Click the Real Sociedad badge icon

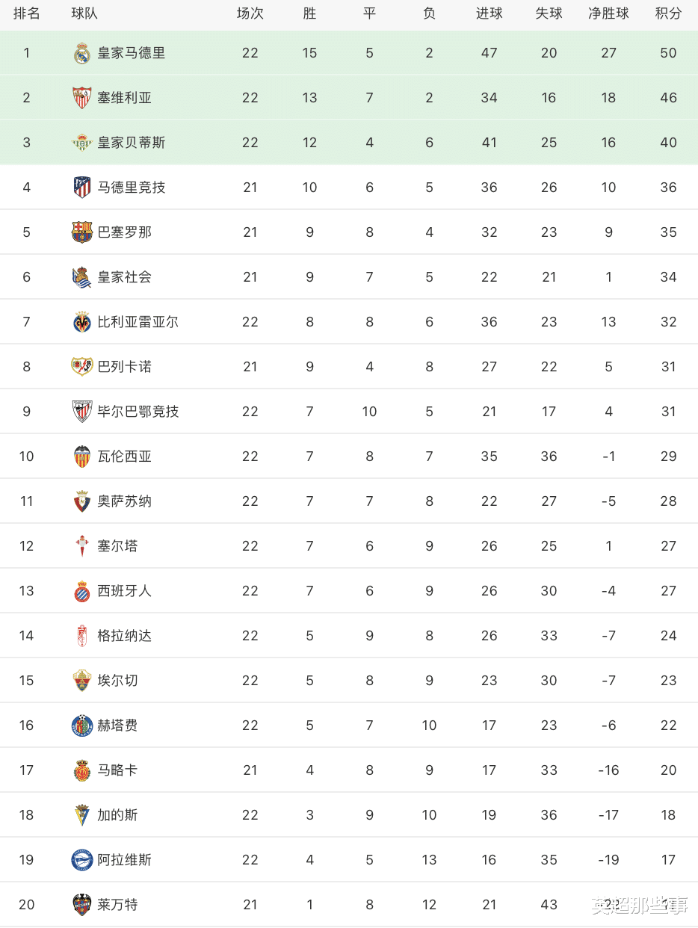click(82, 277)
